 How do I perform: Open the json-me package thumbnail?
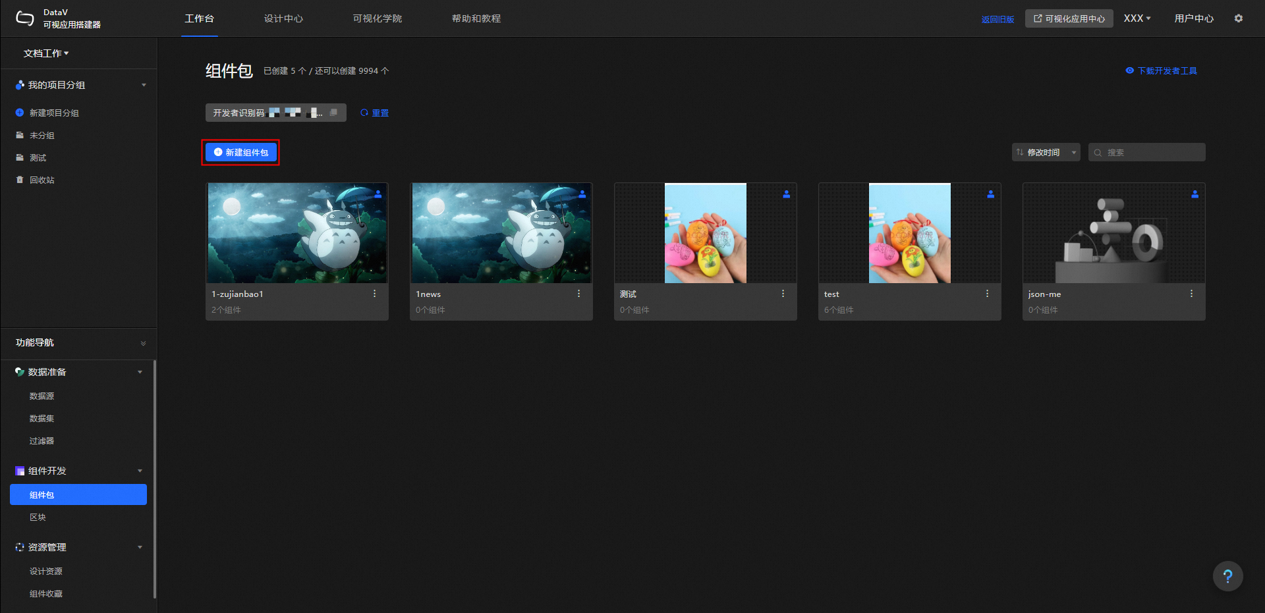pyautogui.click(x=1114, y=233)
